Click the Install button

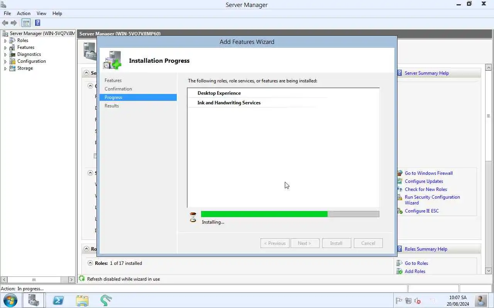point(336,243)
